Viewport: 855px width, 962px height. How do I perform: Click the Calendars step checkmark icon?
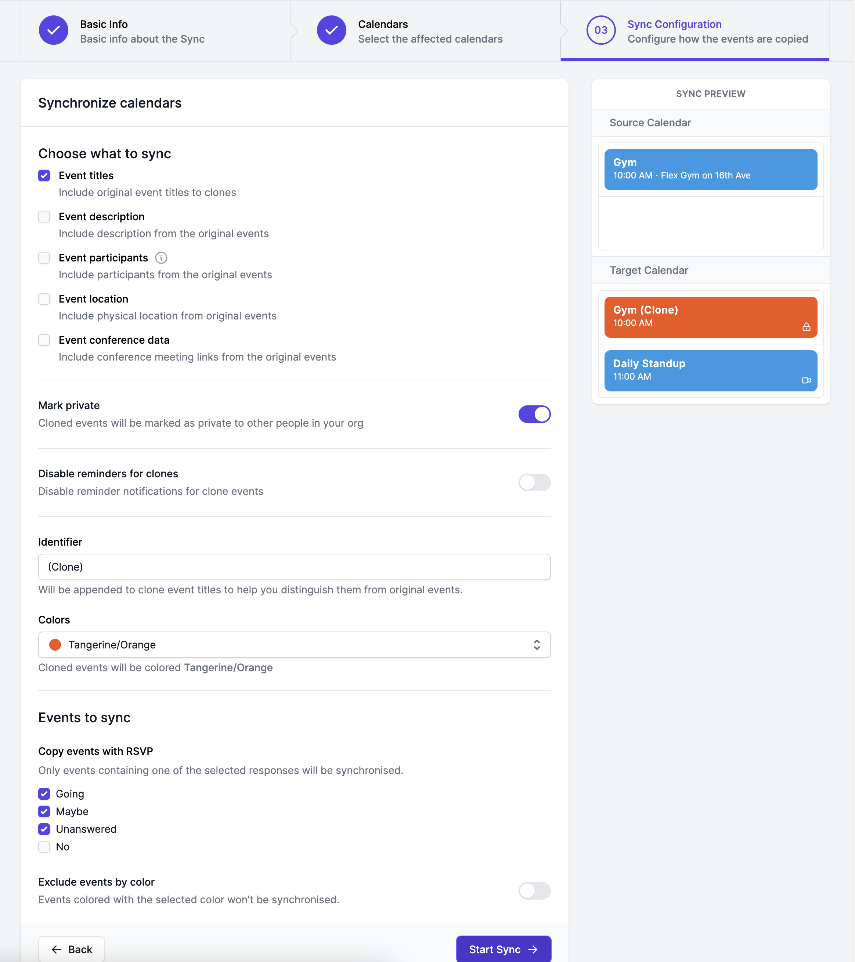coord(331,30)
